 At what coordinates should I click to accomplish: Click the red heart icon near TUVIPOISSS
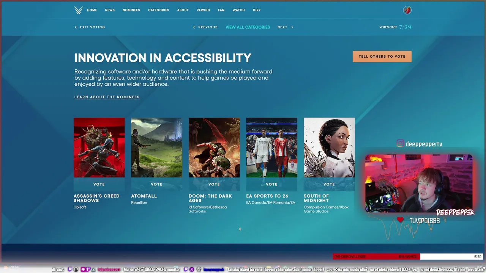pyautogui.click(x=400, y=220)
